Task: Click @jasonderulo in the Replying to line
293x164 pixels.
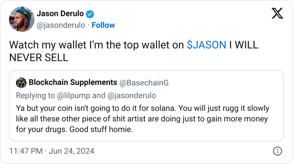Action: [132, 96]
